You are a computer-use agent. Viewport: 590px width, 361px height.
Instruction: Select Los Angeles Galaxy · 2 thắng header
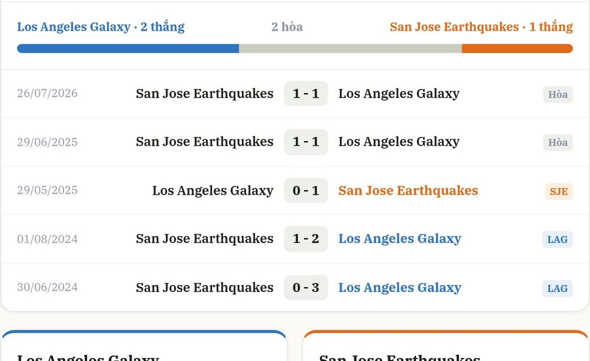(101, 27)
